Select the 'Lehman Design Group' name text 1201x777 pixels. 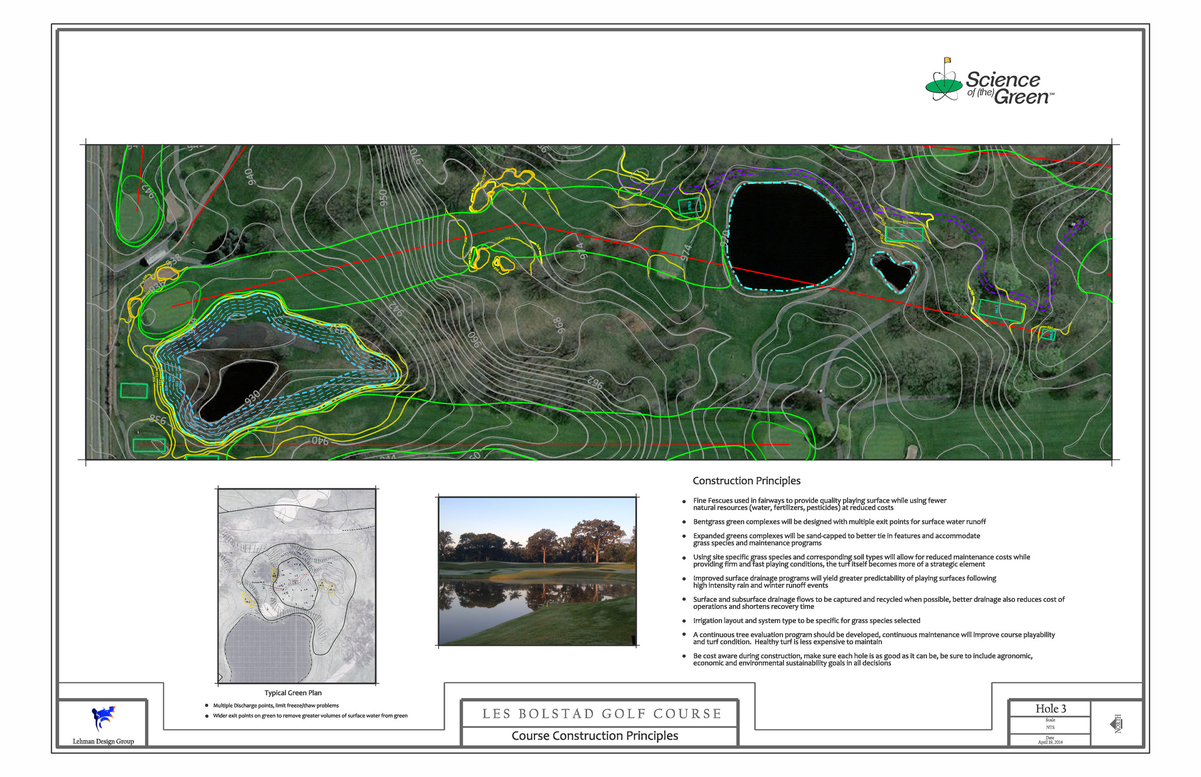click(103, 741)
